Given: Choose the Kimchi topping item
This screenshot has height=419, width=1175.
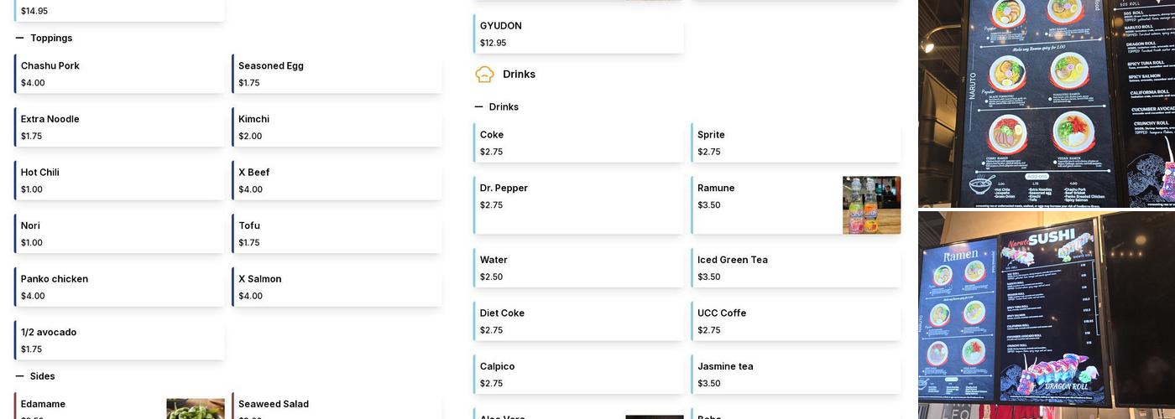Looking at the screenshot, I should click(337, 127).
